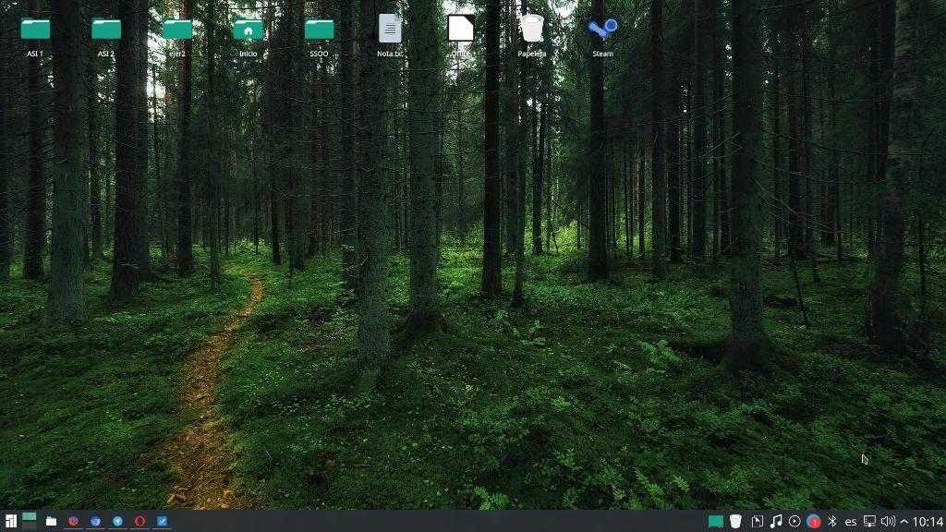Open the volume control in system tray
The image size is (946, 532).
(x=888, y=521)
